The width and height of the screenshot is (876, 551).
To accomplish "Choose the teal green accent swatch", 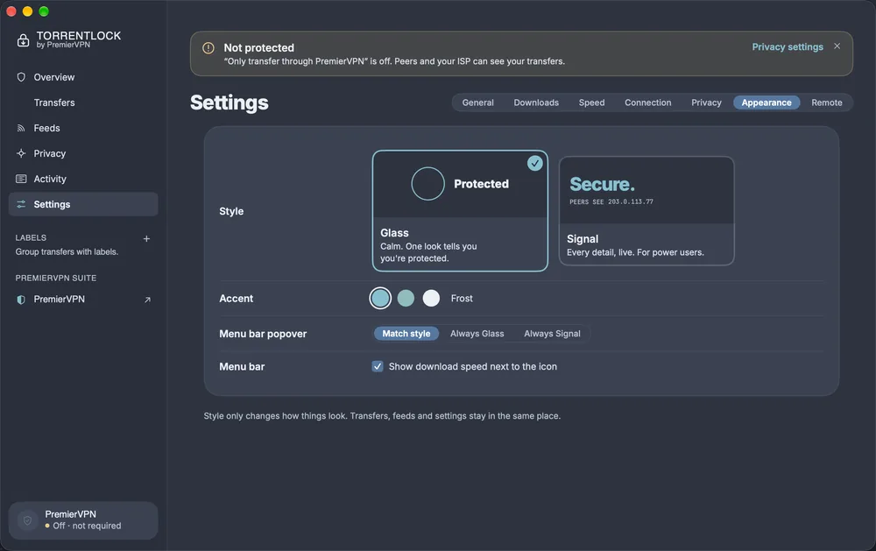I will coord(406,299).
